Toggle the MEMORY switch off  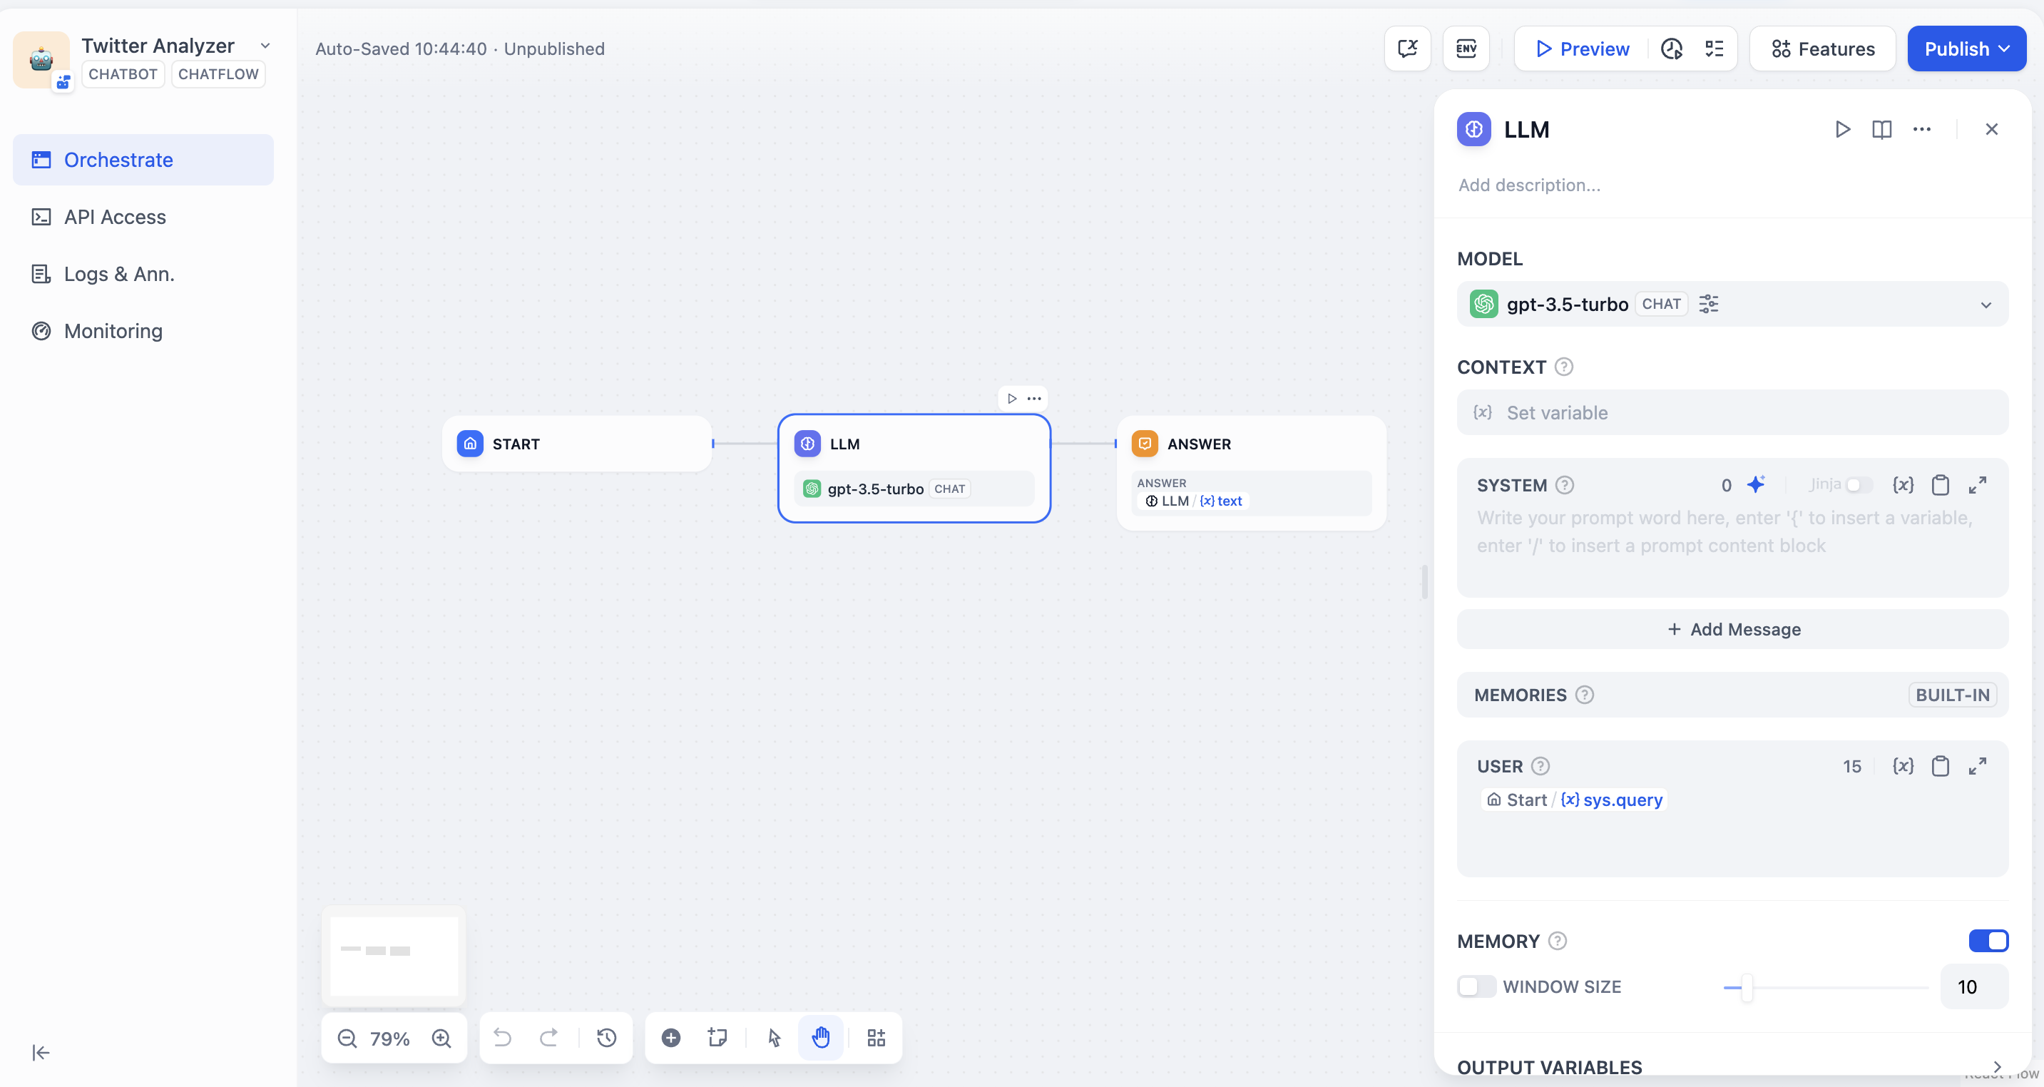coord(1988,941)
